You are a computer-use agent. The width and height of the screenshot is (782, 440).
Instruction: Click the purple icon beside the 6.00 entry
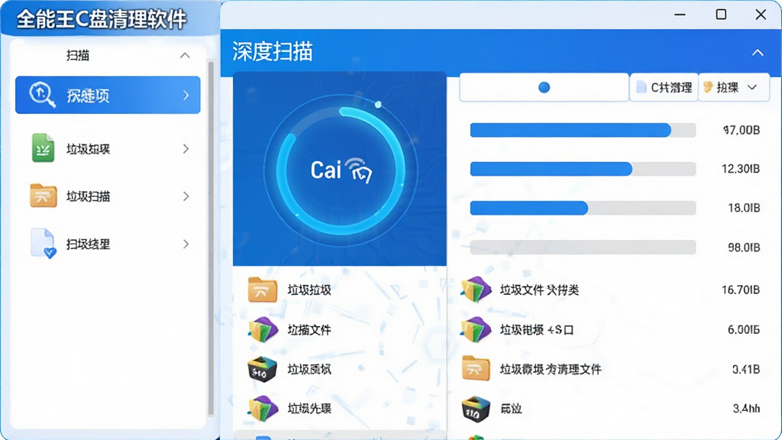[x=475, y=330]
